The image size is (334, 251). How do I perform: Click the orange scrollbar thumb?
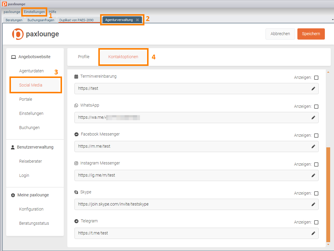point(328,195)
